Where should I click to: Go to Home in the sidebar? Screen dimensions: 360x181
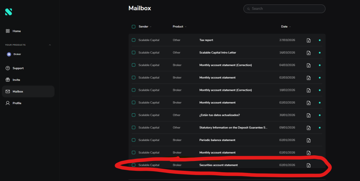[17, 31]
